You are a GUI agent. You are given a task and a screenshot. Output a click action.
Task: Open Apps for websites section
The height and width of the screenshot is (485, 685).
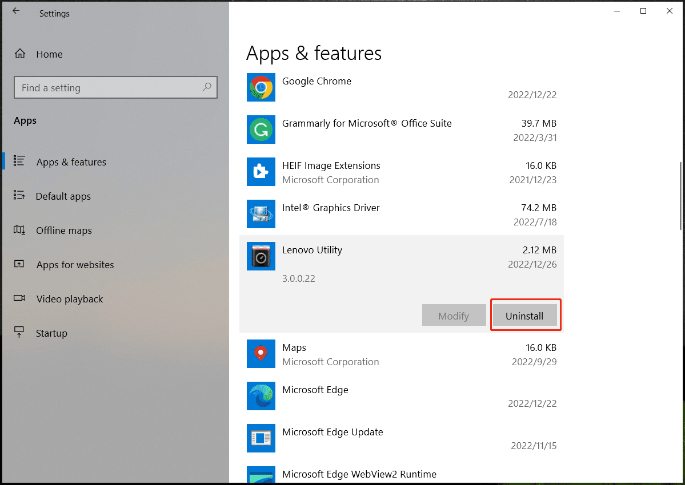[75, 265]
